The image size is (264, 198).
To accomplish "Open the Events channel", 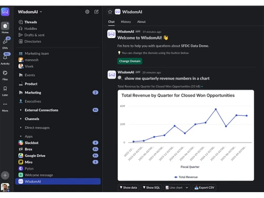I will tap(58, 75).
